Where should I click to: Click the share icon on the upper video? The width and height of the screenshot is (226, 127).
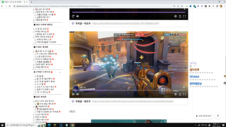(x=180, y=16)
